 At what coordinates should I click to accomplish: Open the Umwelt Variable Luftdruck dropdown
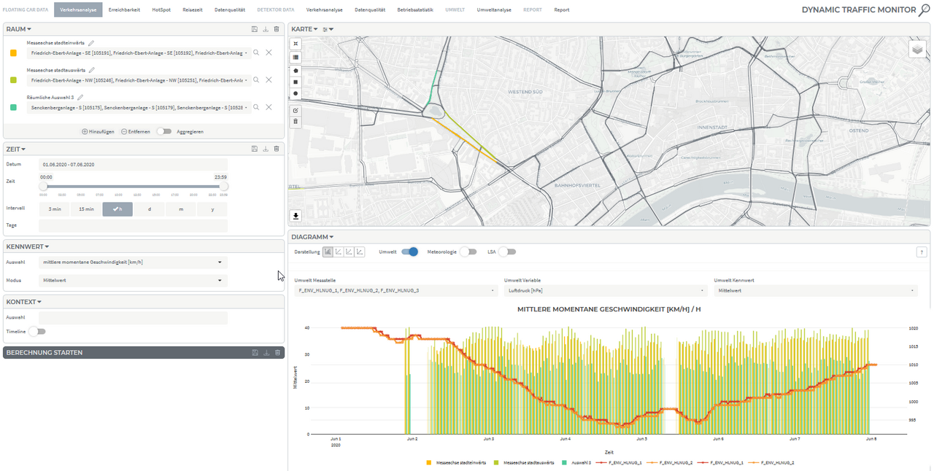(x=605, y=290)
